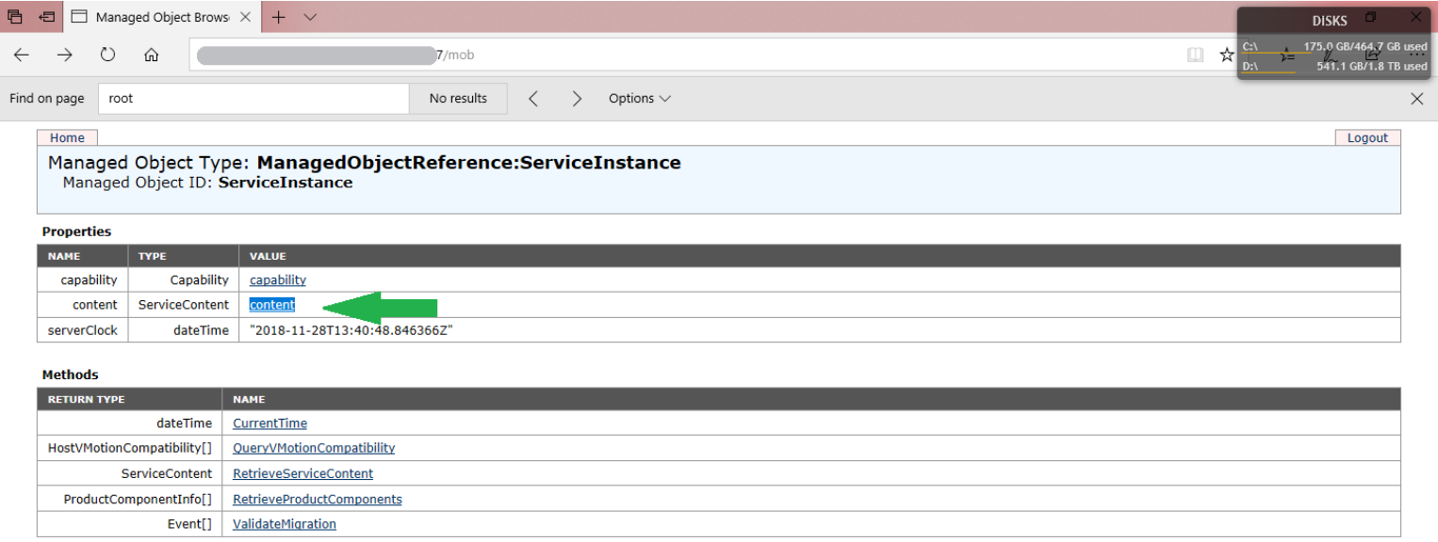Click the RetrieveServiceContent method link
This screenshot has height=542, width=1438.
[302, 474]
